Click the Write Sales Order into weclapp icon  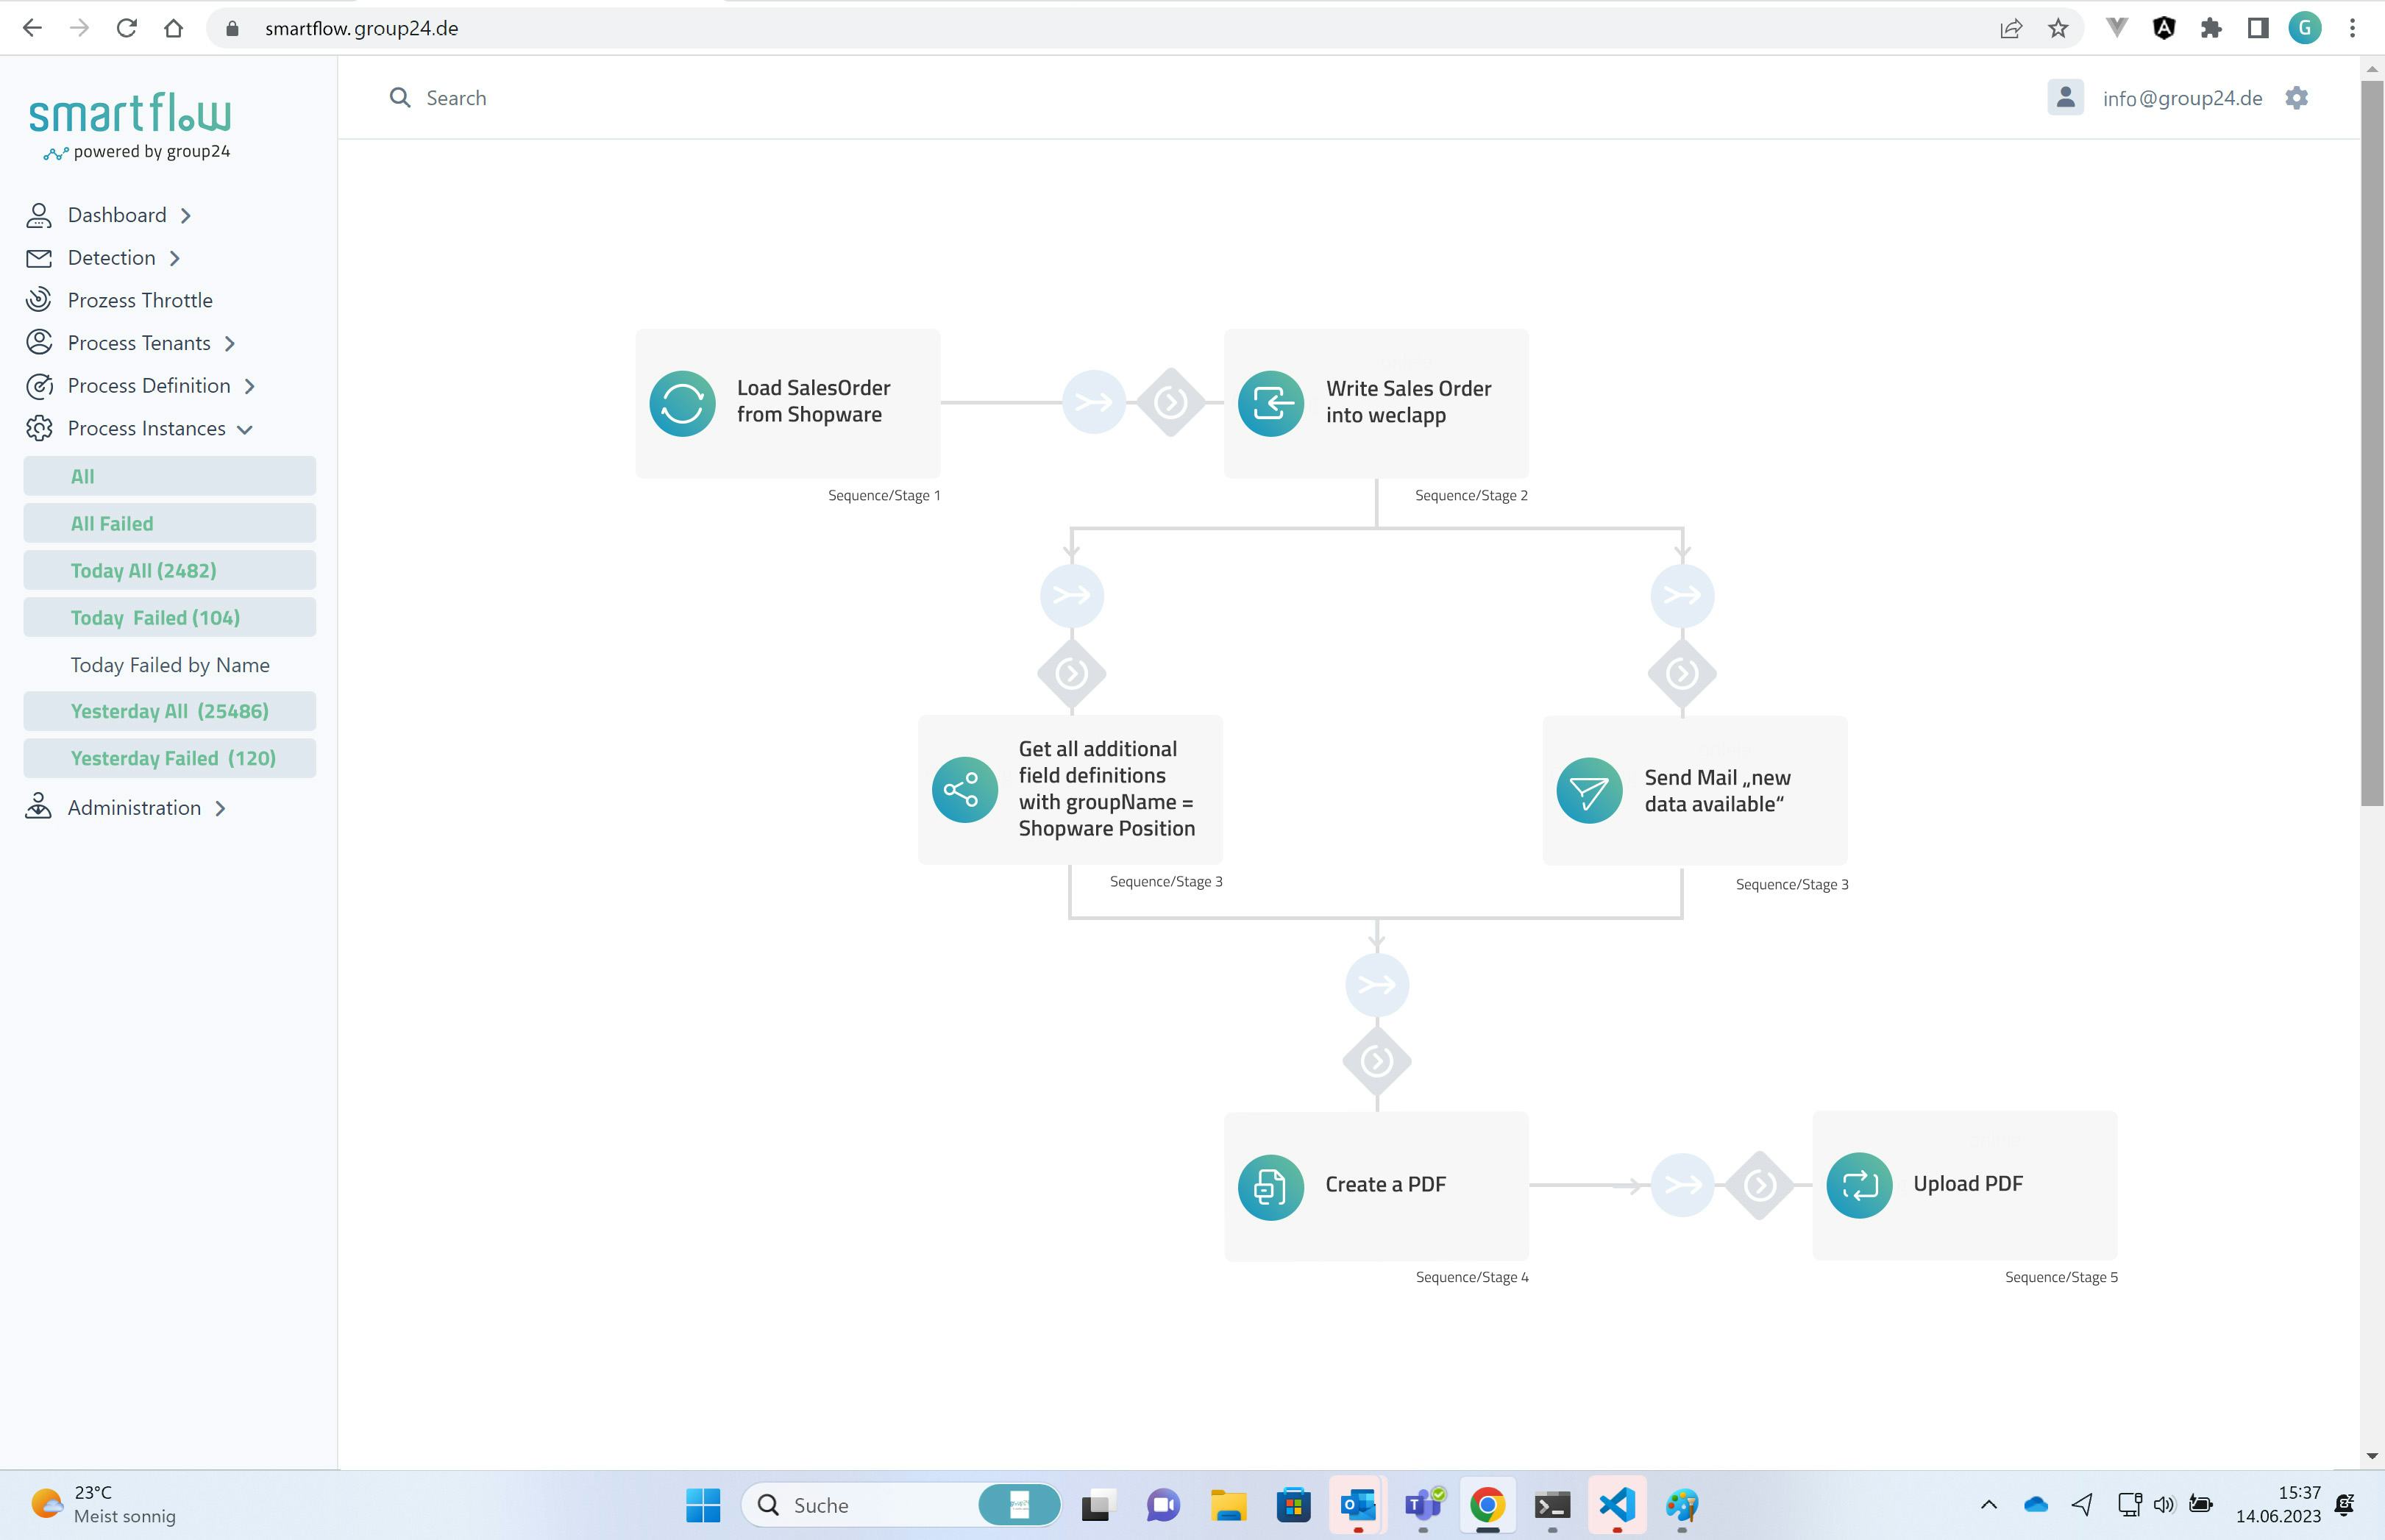(x=1271, y=402)
